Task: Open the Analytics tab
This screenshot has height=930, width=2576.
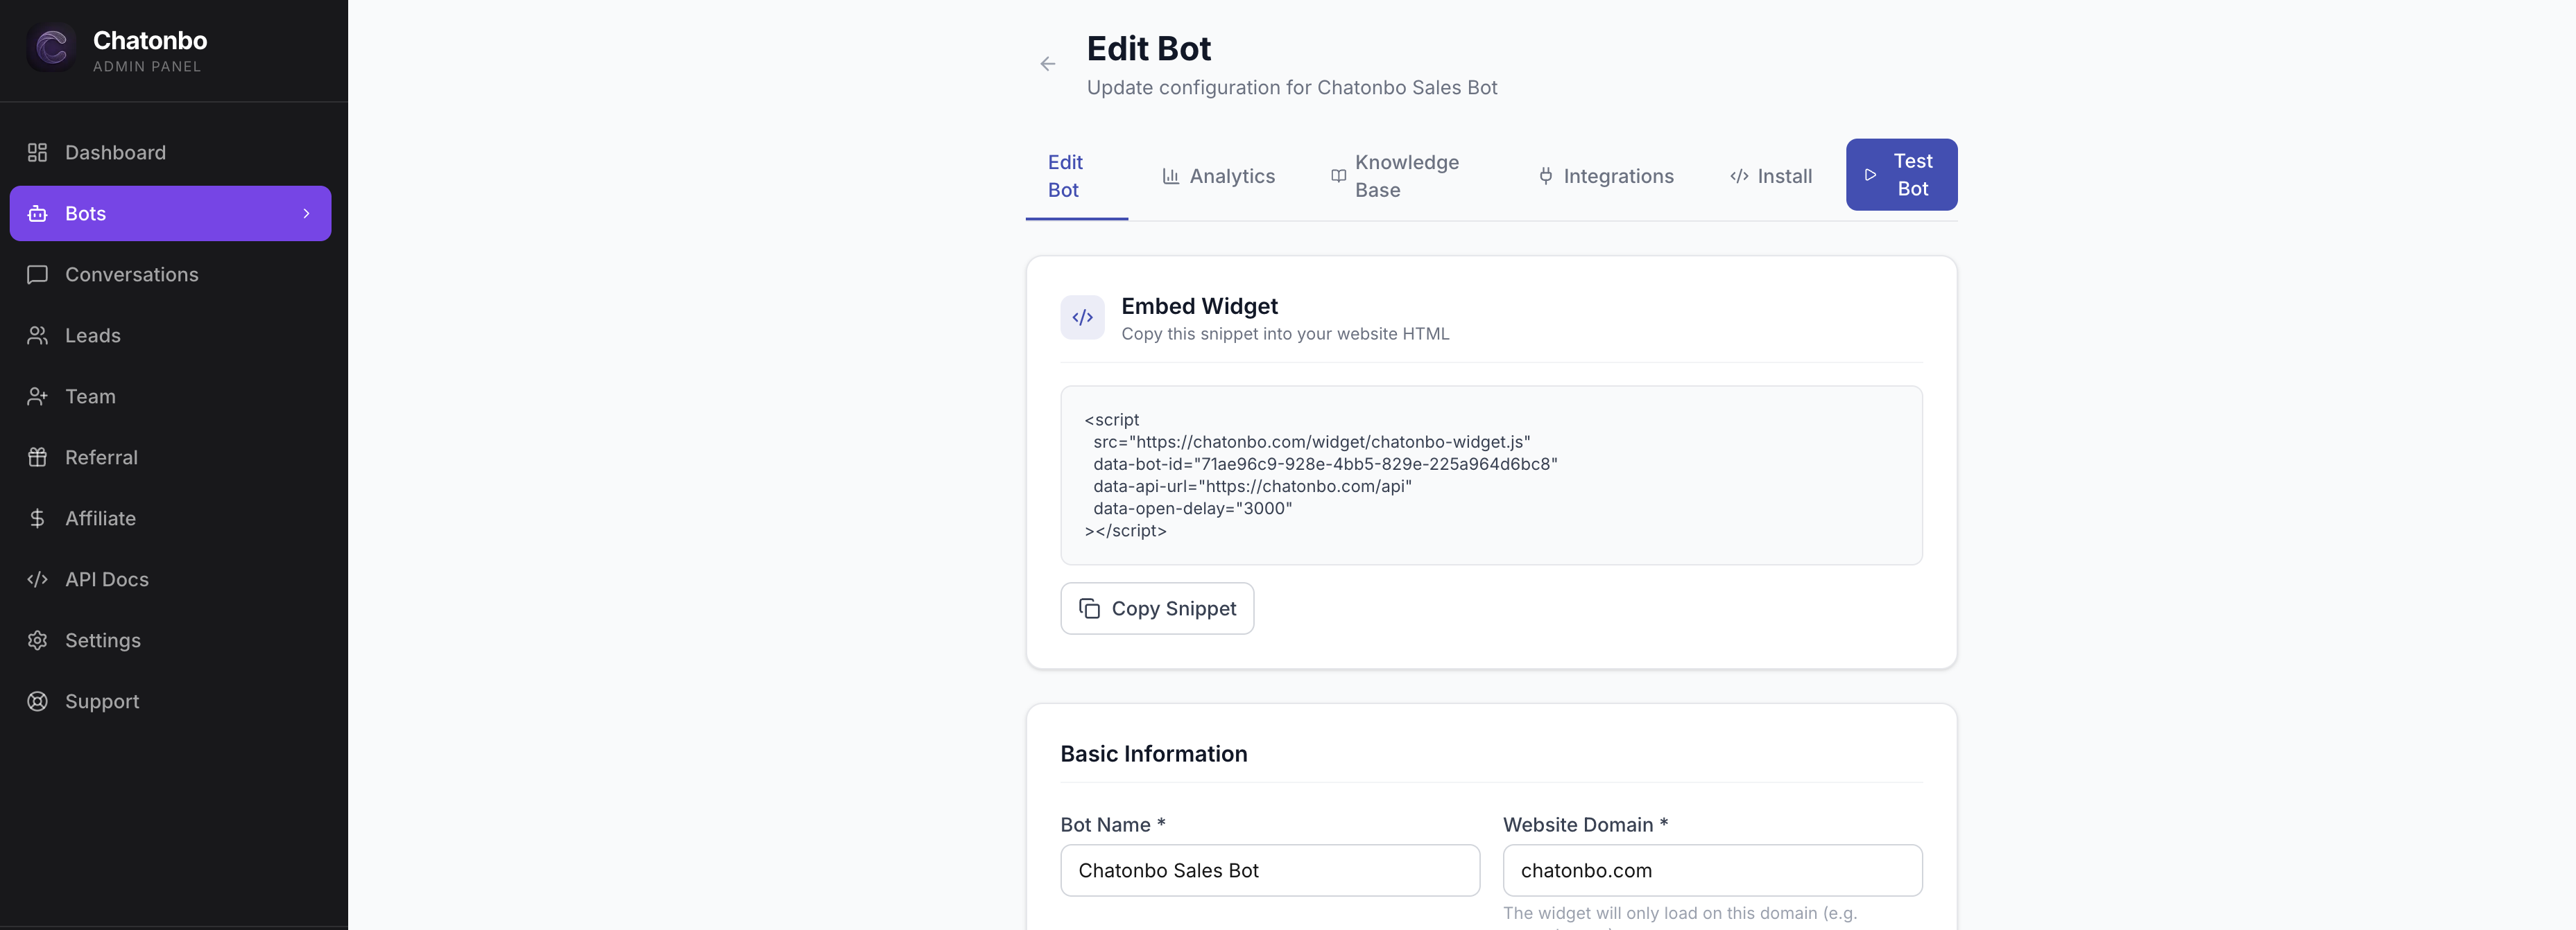Action: coord(1218,177)
